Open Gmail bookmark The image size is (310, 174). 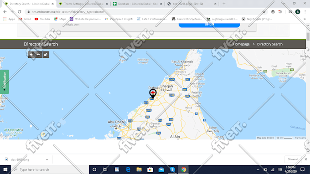(x=25, y=19)
